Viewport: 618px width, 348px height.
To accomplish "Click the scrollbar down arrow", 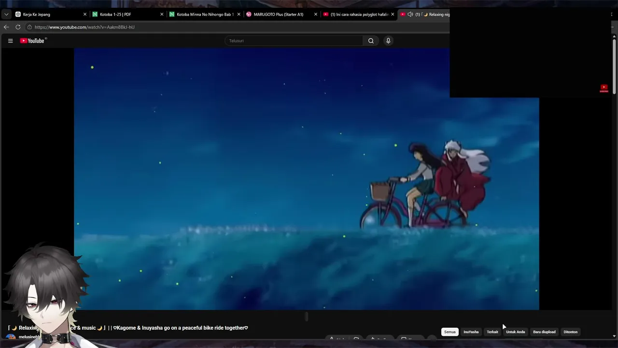I will pyautogui.click(x=614, y=336).
